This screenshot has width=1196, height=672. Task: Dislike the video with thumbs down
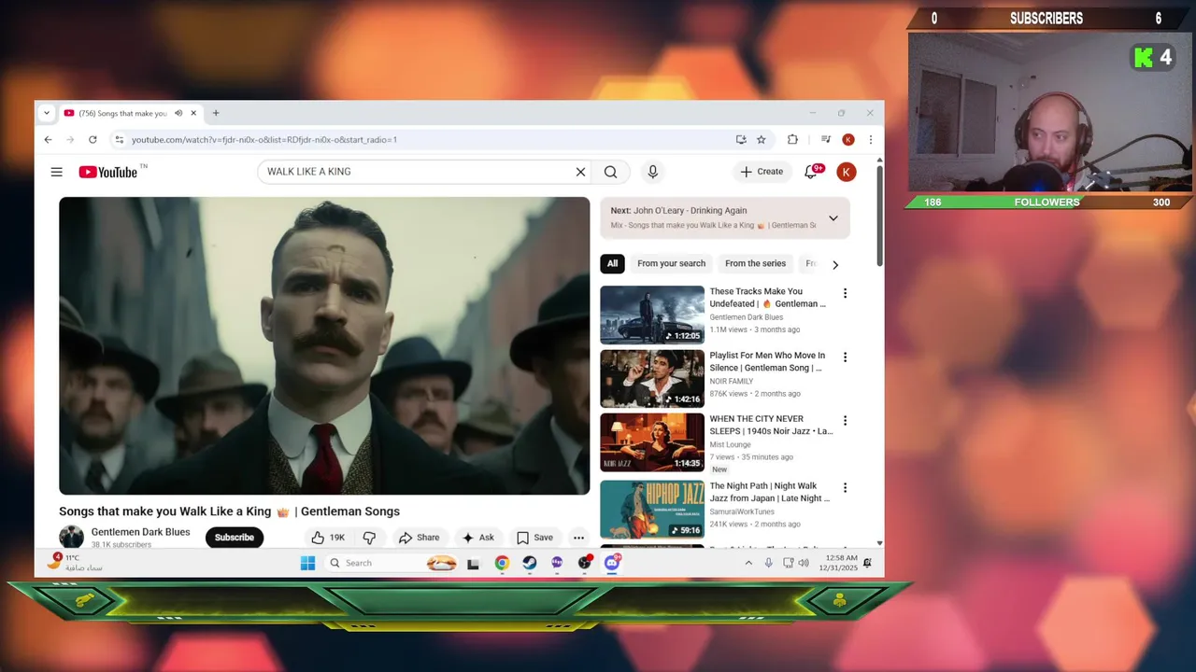369,538
